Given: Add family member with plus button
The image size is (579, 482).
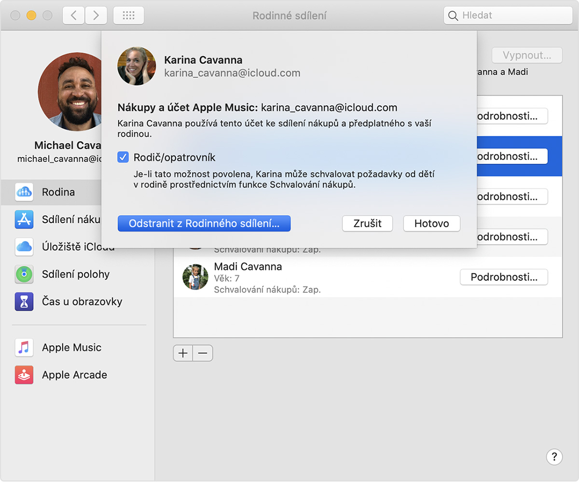Looking at the screenshot, I should [x=183, y=354].
